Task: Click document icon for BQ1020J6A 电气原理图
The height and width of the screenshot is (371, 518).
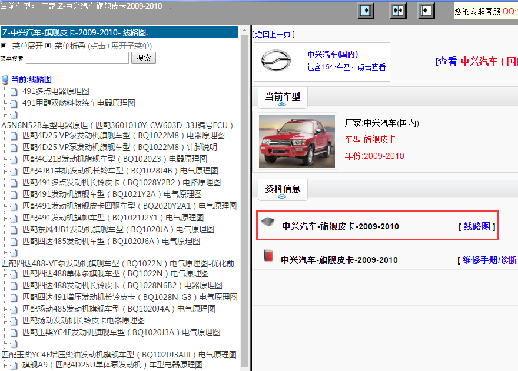Action: click(14, 242)
